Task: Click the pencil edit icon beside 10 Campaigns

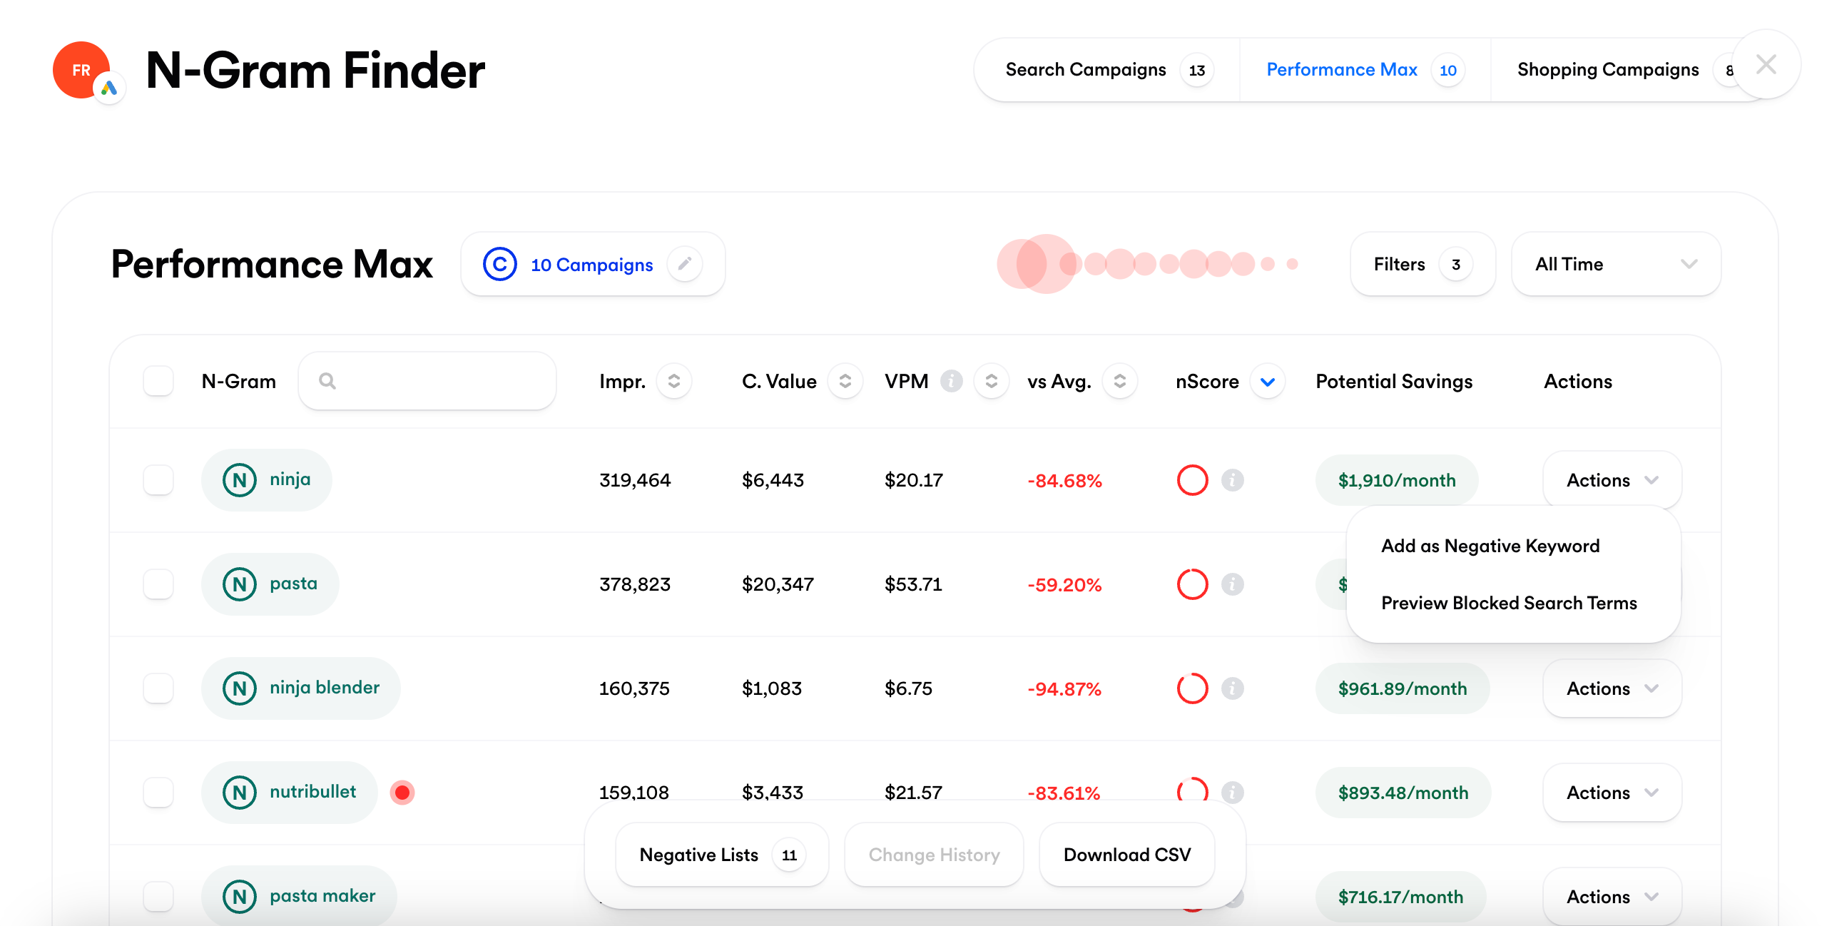Action: click(684, 265)
